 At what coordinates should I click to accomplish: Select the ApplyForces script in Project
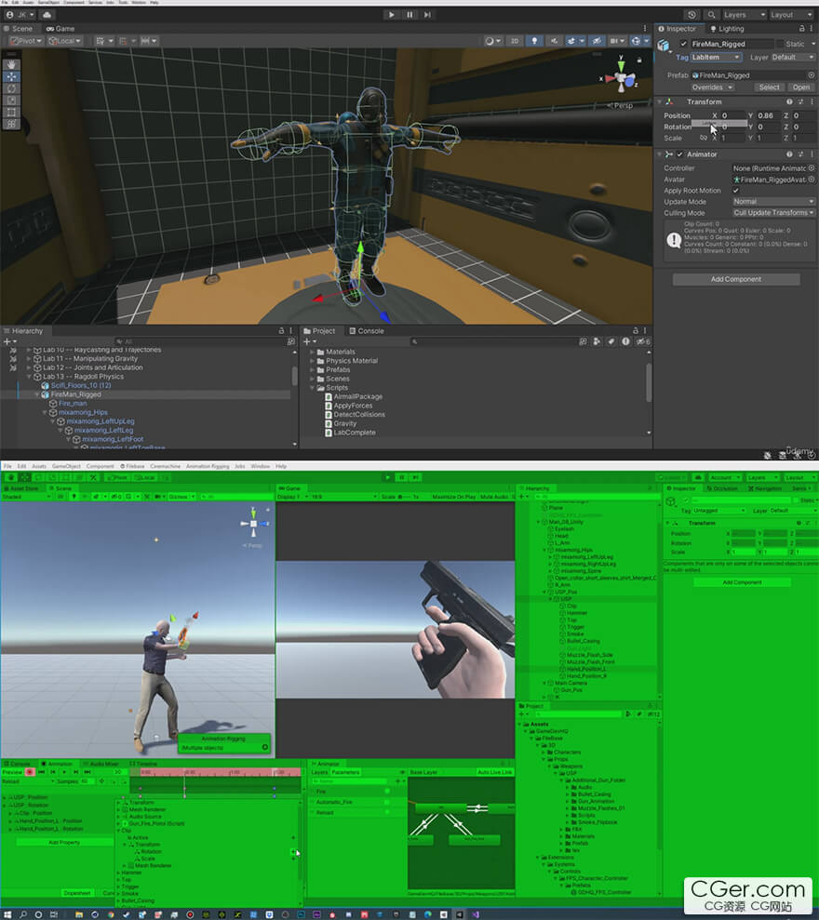coord(353,406)
